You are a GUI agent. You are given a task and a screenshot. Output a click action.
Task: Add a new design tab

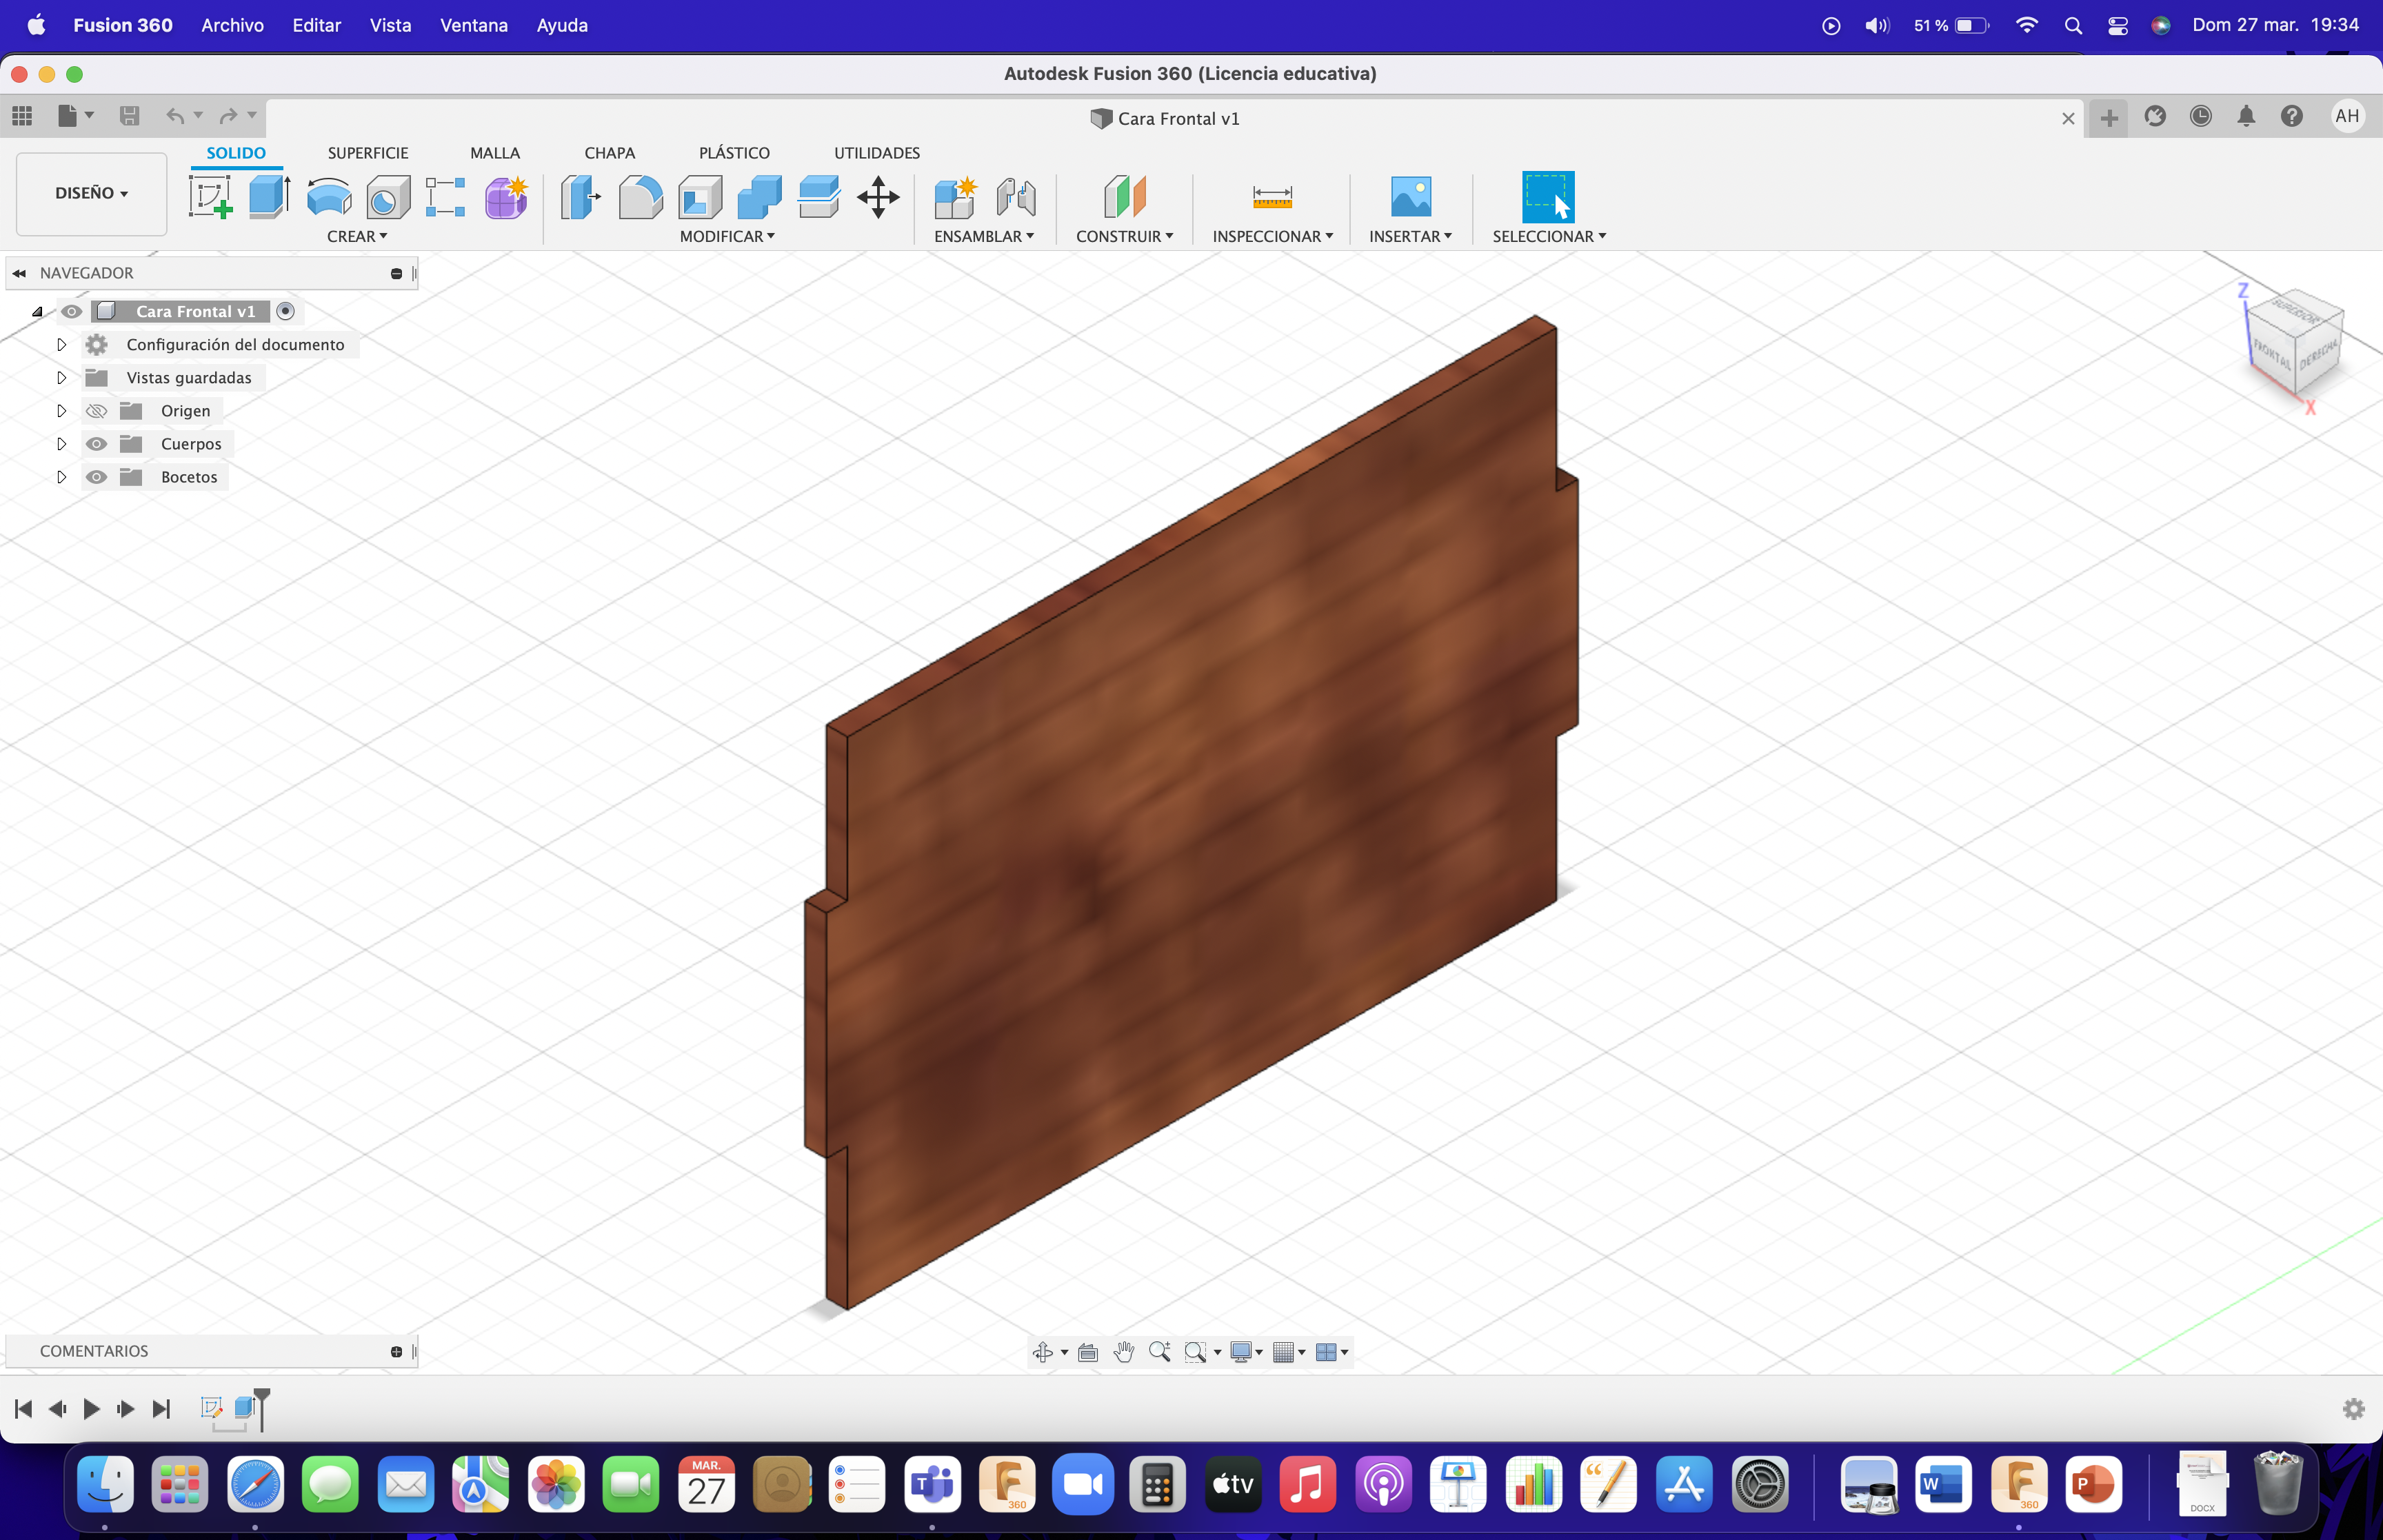(2109, 118)
